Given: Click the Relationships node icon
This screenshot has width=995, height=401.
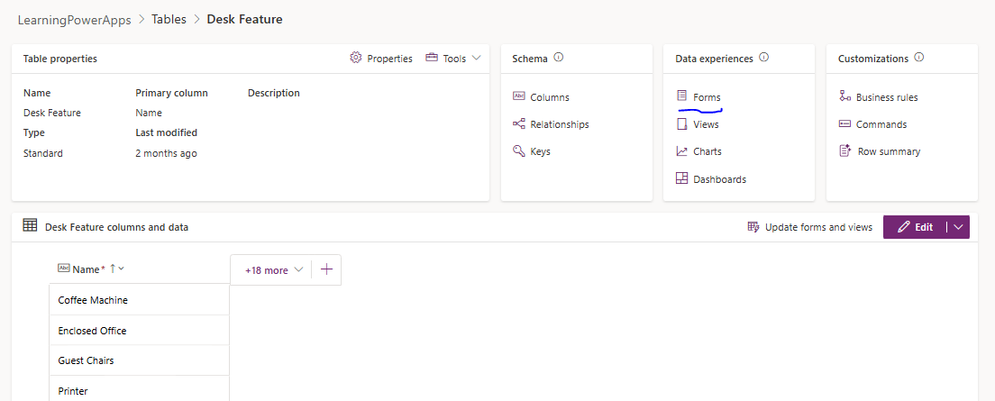Looking at the screenshot, I should pyautogui.click(x=519, y=123).
